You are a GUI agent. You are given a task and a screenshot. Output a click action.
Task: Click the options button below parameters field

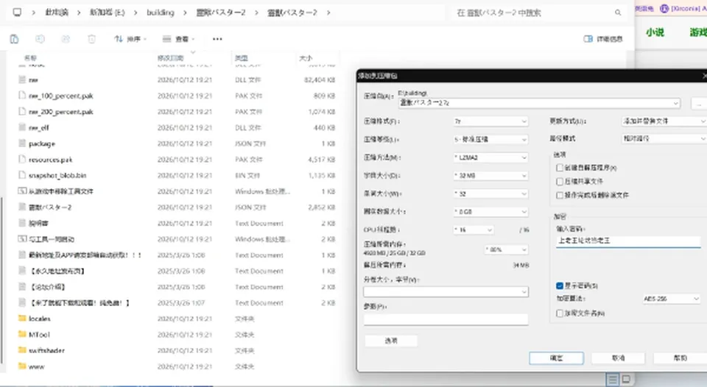391,341
